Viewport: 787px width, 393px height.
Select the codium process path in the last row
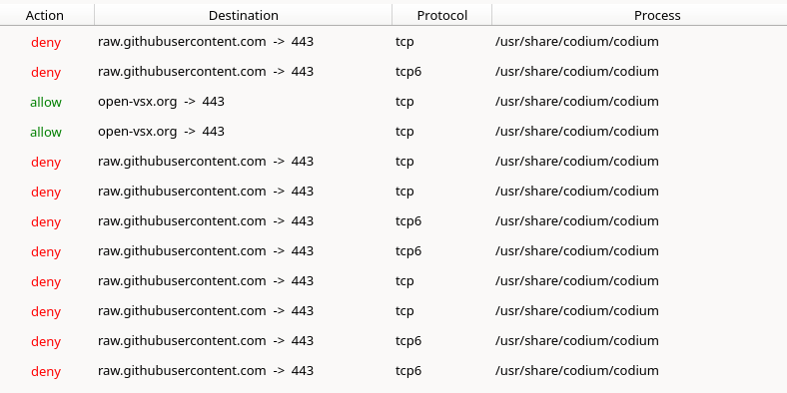pyautogui.click(x=576, y=371)
